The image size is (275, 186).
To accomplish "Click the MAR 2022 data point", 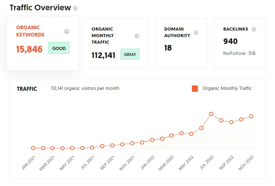I will coord(171,136).
